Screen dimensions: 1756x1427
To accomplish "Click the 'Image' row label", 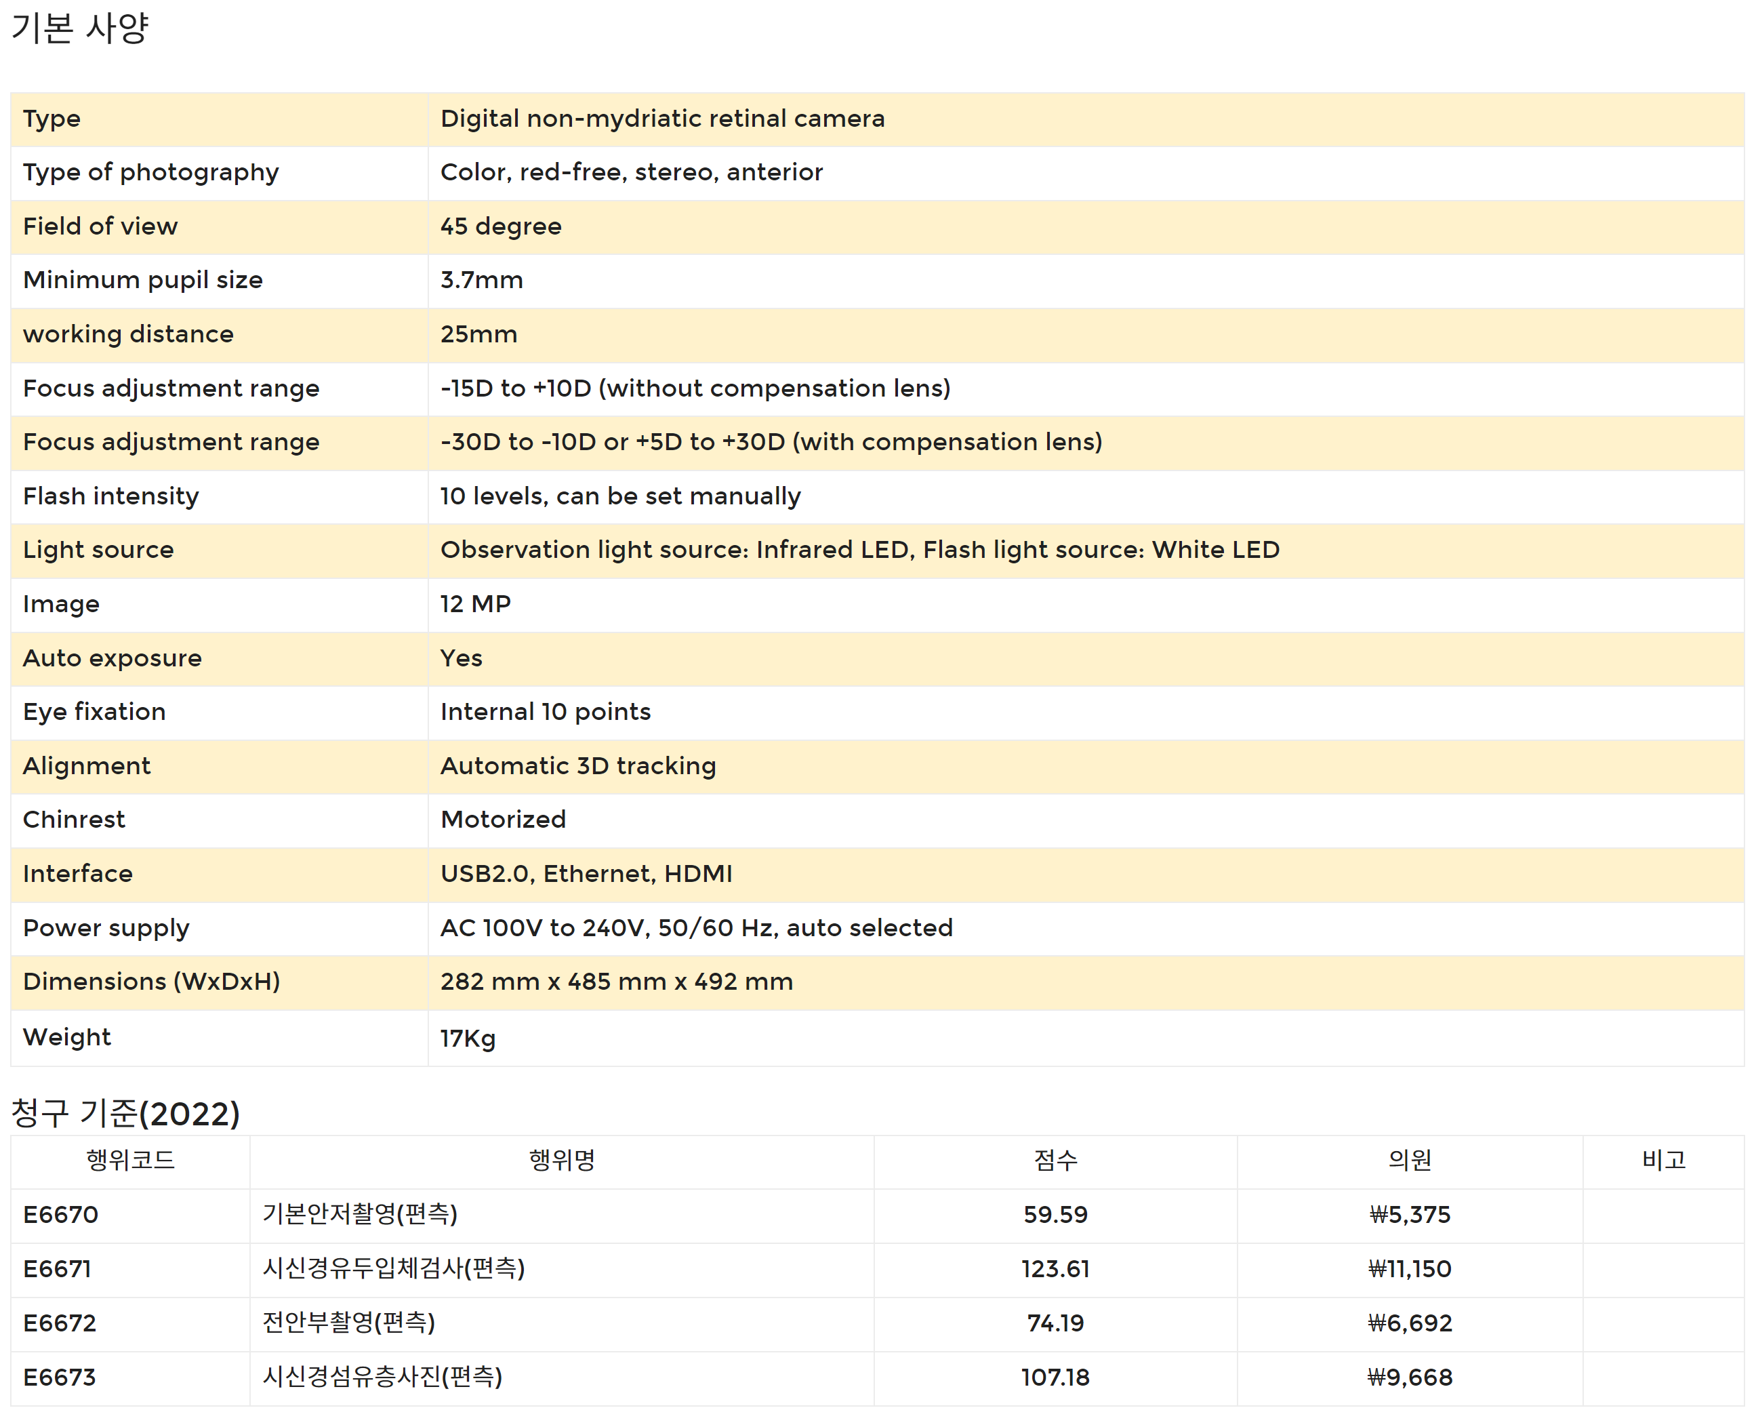I will [62, 605].
